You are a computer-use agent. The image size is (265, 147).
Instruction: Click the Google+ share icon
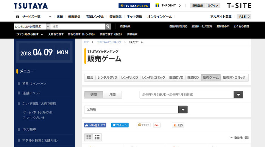[157, 125]
